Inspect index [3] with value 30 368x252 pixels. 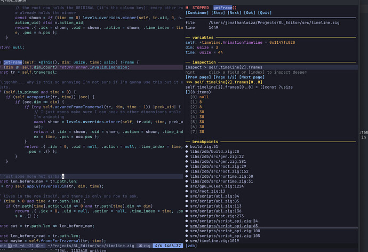(x=197, y=112)
